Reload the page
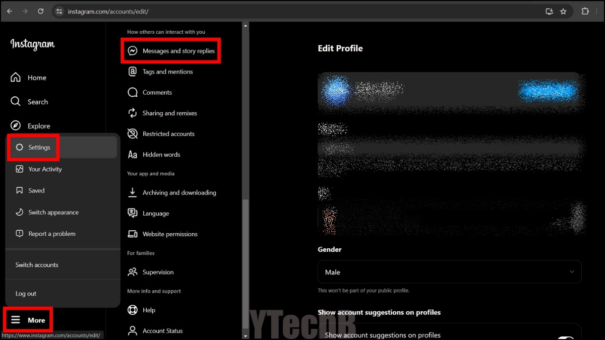605x340 pixels. (x=41, y=11)
